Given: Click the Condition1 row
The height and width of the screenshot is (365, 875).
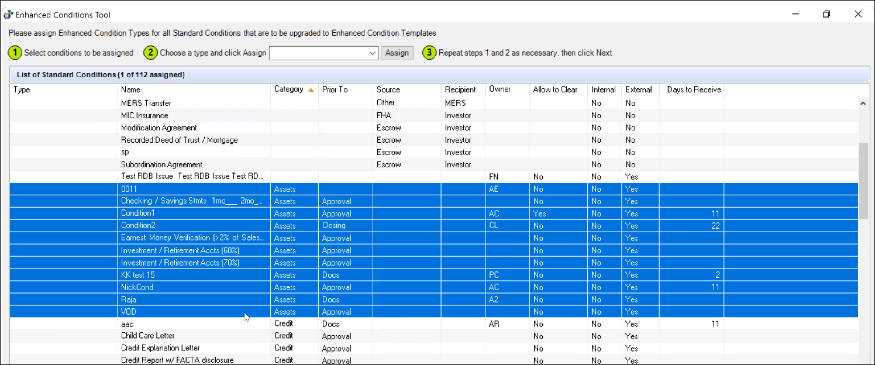Looking at the screenshot, I should [x=435, y=214].
